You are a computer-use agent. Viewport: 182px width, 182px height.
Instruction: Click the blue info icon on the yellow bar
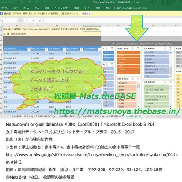click(x=2, y=13)
